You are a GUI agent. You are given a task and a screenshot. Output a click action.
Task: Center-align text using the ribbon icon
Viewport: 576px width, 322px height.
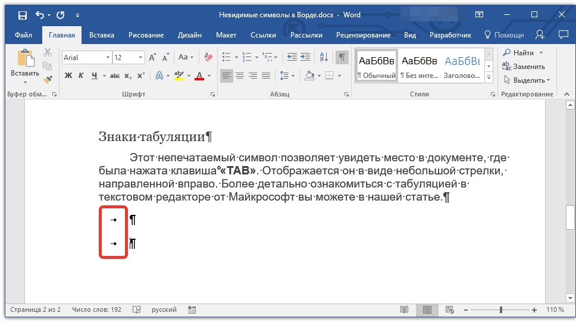tap(240, 76)
